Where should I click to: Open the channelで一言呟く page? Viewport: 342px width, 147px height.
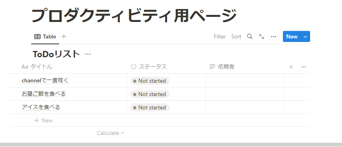(x=45, y=81)
